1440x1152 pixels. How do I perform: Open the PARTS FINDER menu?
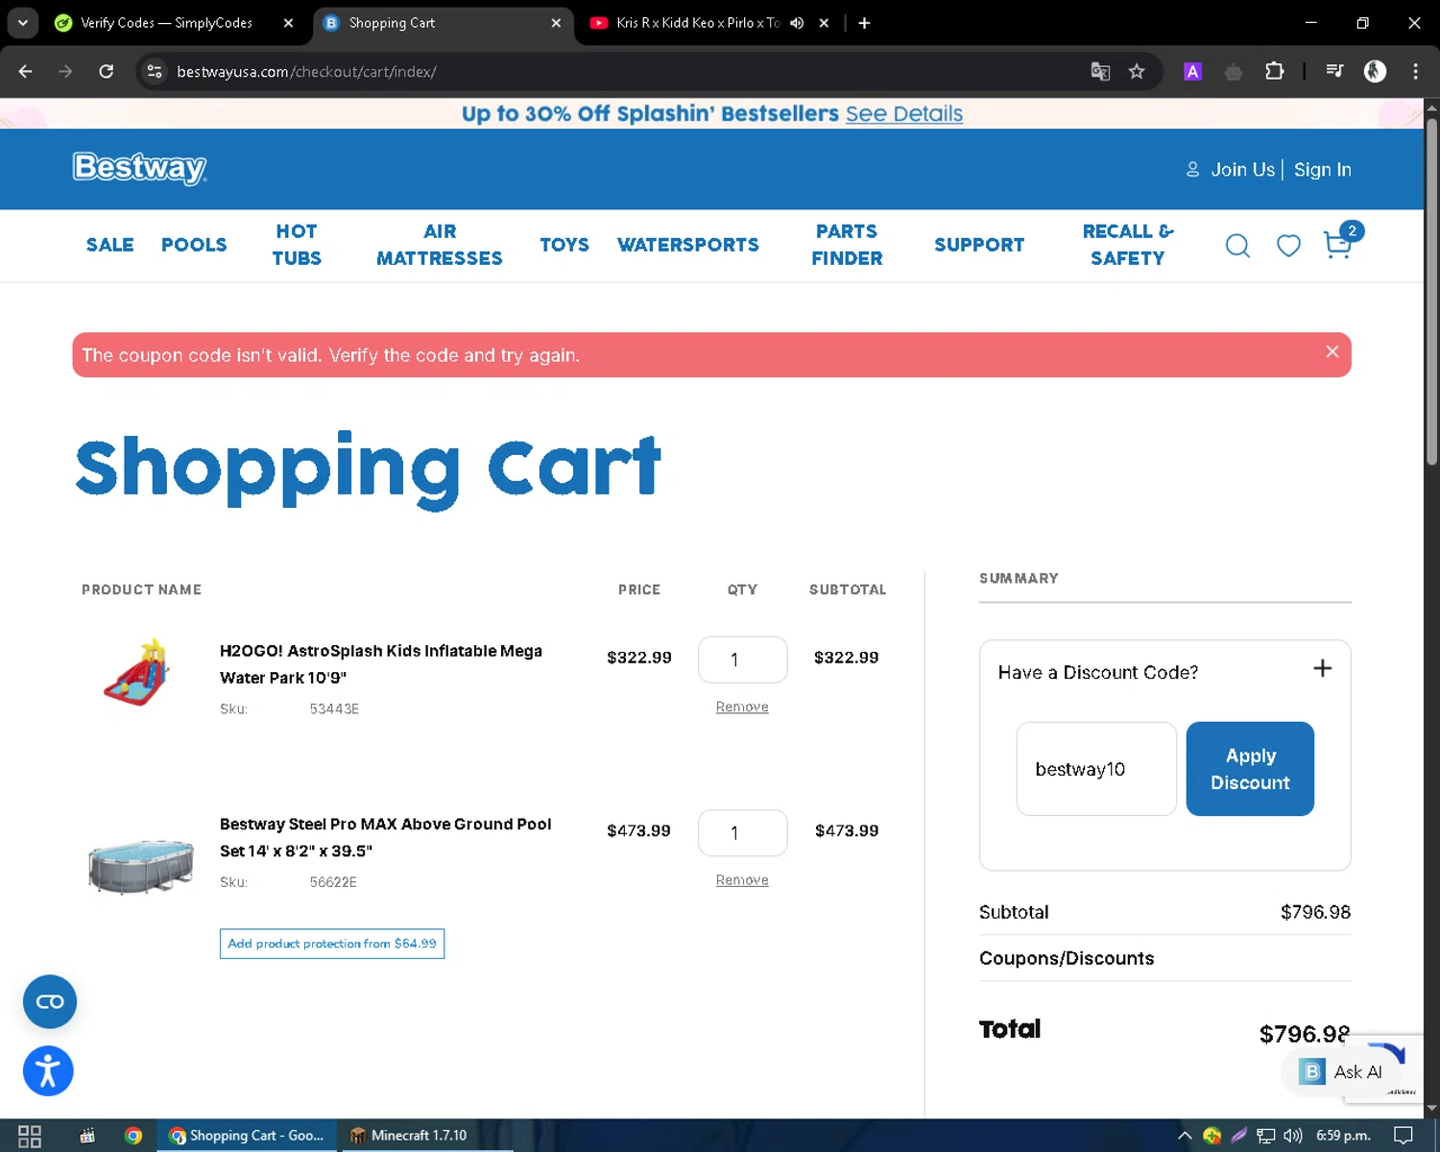pyautogui.click(x=847, y=245)
